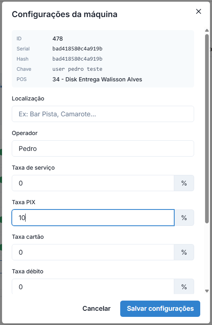Click the ID value 478
The height and width of the screenshot is (325, 212).
(58, 39)
